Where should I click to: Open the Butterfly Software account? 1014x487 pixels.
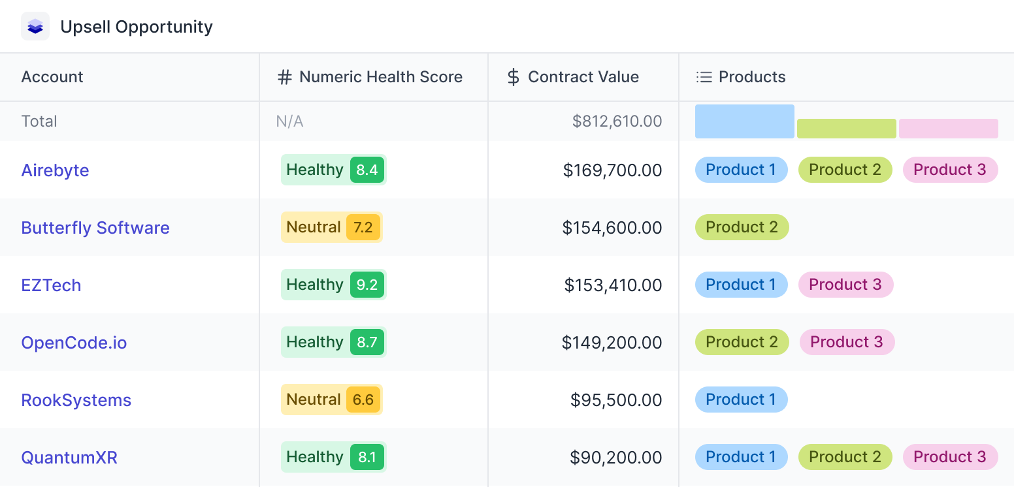point(95,228)
